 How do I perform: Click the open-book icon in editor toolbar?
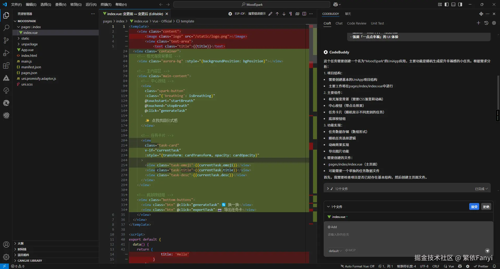click(297, 14)
